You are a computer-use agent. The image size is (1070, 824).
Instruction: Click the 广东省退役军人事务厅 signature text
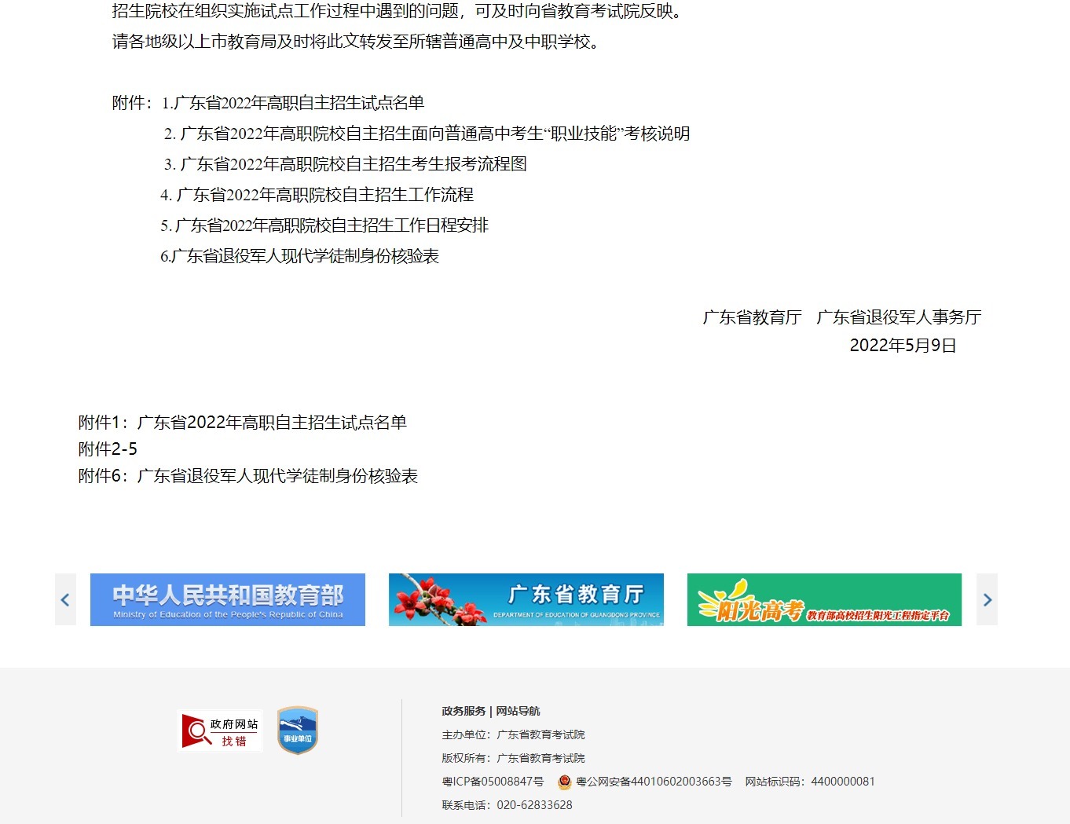(899, 317)
